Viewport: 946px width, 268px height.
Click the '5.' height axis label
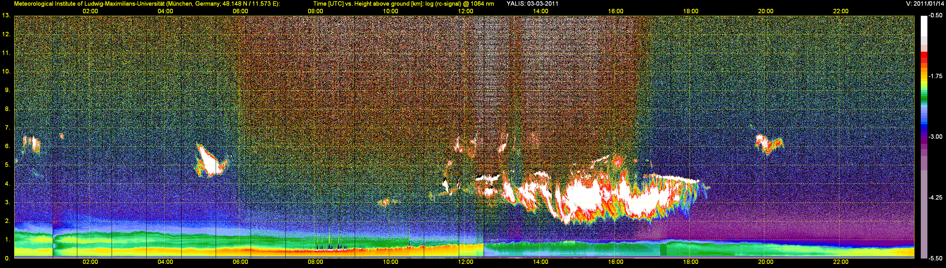coord(7,165)
